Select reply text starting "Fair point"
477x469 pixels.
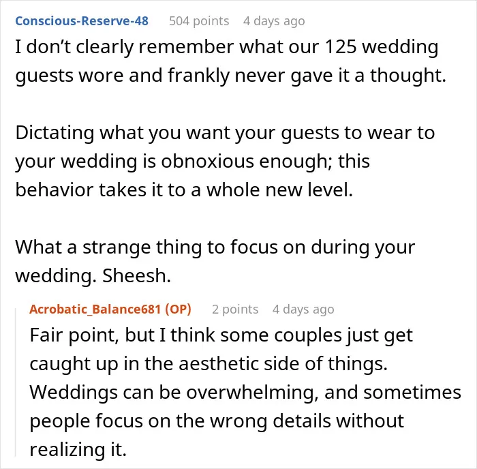pos(245,392)
